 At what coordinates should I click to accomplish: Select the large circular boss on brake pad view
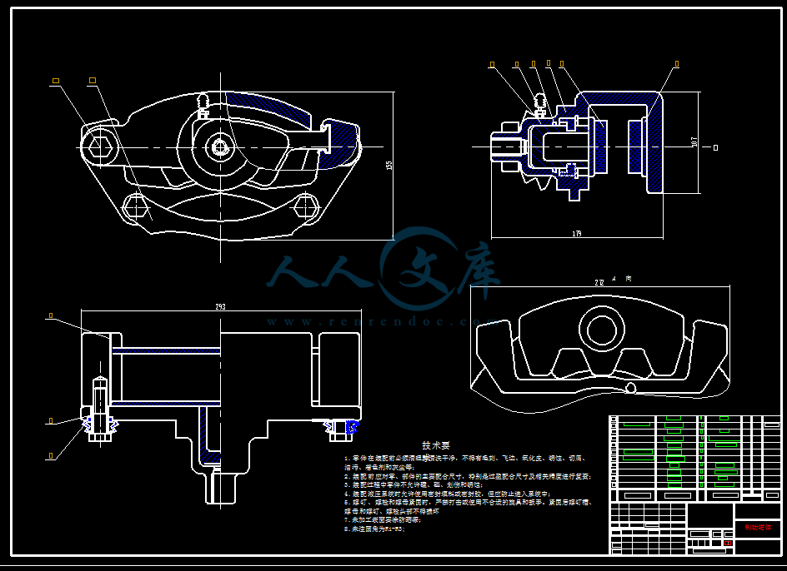[x=599, y=327]
